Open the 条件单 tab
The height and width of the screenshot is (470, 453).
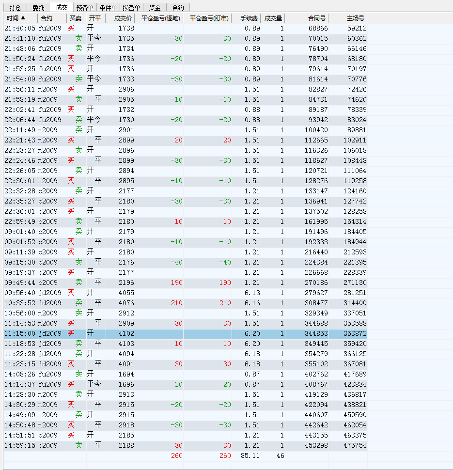[108, 8]
